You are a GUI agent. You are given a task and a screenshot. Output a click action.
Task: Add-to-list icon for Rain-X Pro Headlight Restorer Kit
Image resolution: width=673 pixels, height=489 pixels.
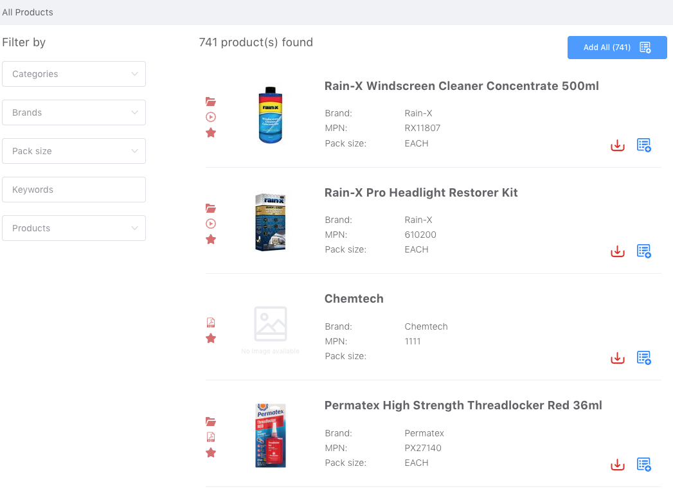point(644,251)
